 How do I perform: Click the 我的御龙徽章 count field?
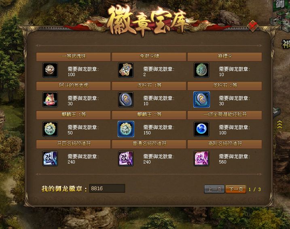click(107, 188)
